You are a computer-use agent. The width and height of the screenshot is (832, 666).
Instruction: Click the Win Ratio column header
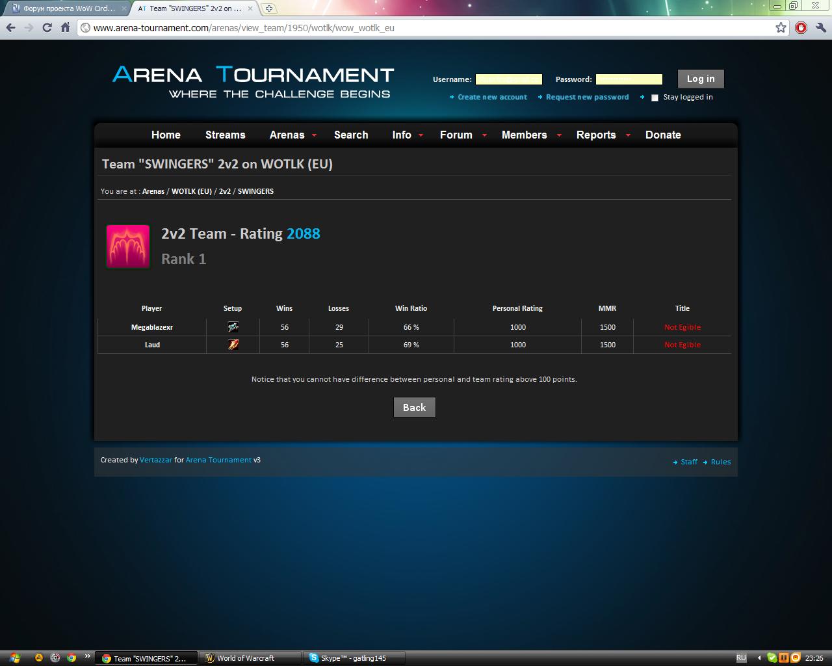click(411, 308)
